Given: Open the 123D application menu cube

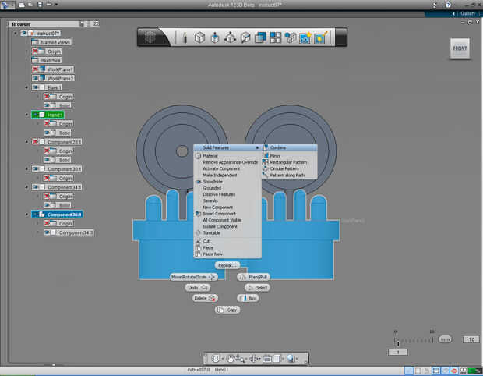Looking at the screenshot, I should coord(150,37).
